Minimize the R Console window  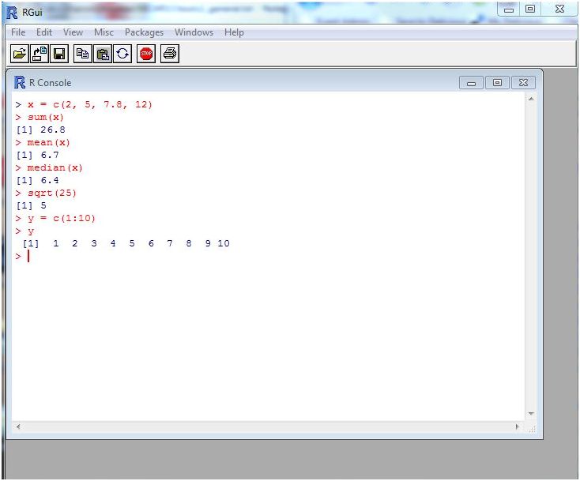point(471,83)
